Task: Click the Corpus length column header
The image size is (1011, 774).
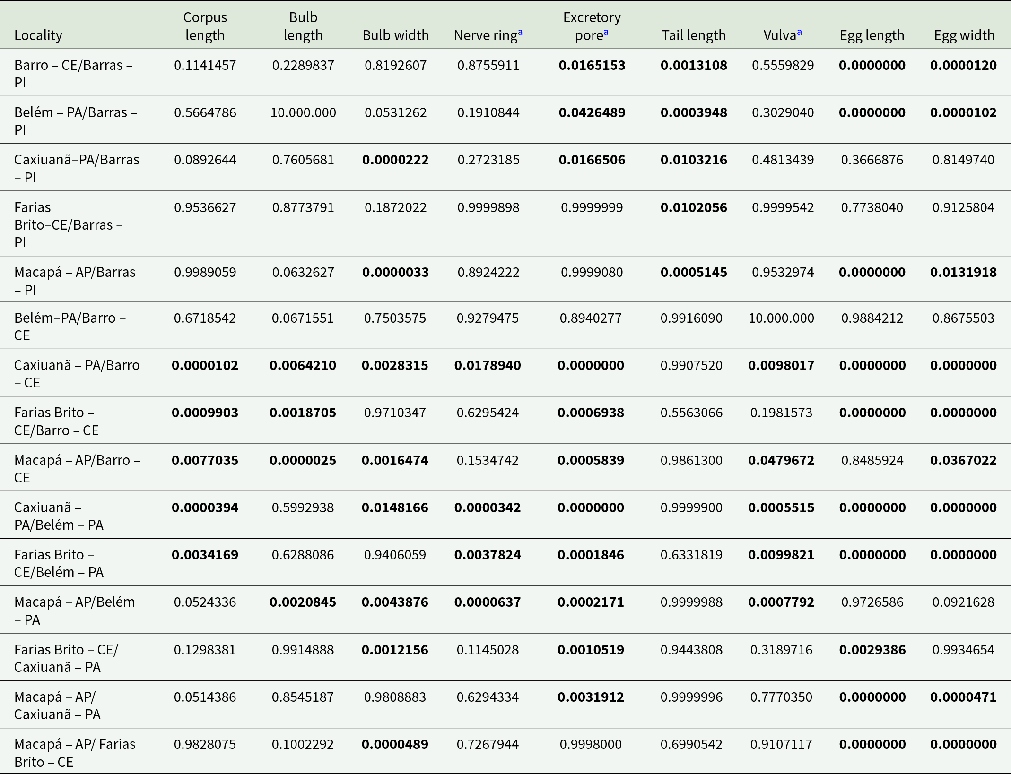Action: point(205,26)
